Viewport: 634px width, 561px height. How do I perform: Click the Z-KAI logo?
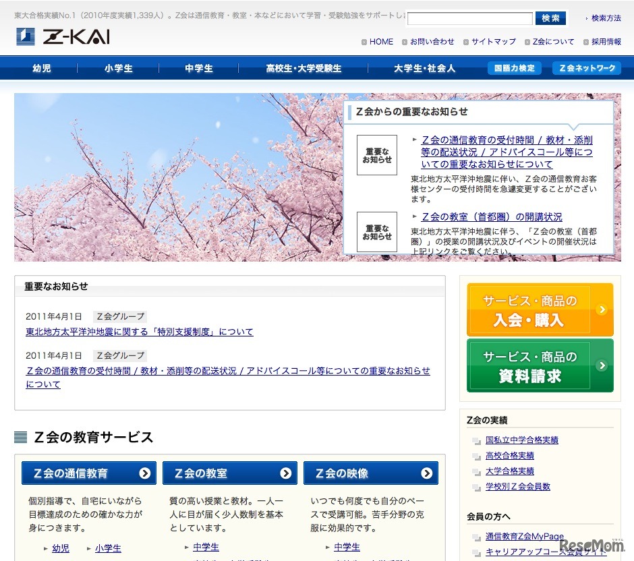pos(63,36)
